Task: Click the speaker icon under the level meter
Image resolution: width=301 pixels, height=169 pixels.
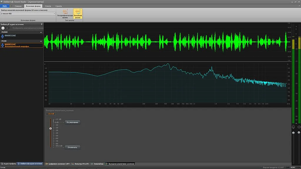Action: [x=299, y=127]
